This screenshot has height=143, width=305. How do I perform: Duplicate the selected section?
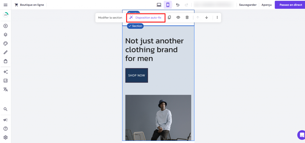[x=169, y=18]
